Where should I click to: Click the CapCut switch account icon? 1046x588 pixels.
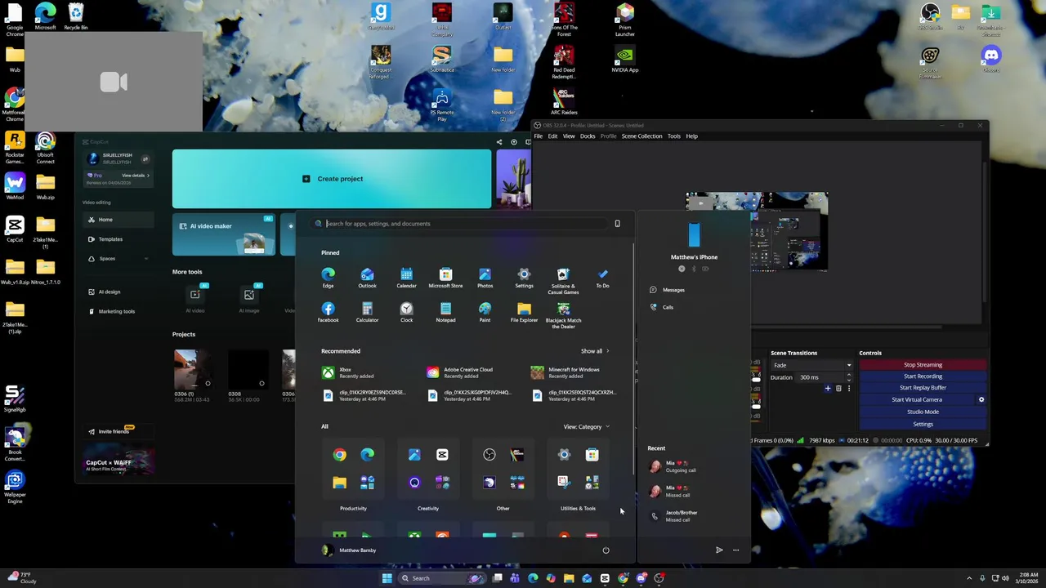click(145, 159)
